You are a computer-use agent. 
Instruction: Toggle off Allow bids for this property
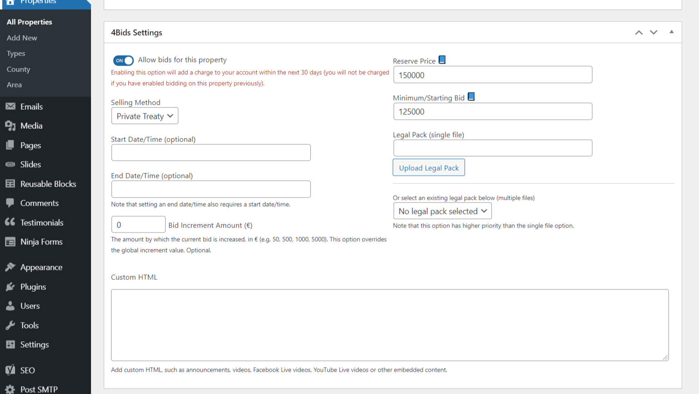123,61
